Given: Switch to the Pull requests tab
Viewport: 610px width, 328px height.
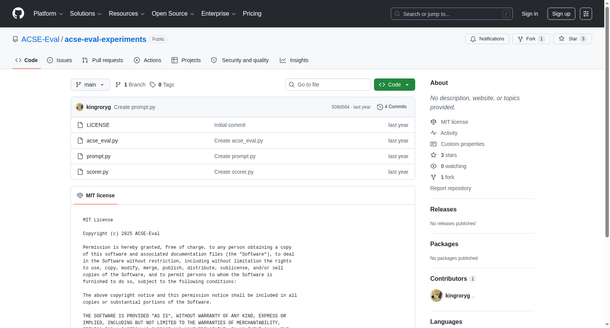Looking at the screenshot, I should tap(103, 60).
